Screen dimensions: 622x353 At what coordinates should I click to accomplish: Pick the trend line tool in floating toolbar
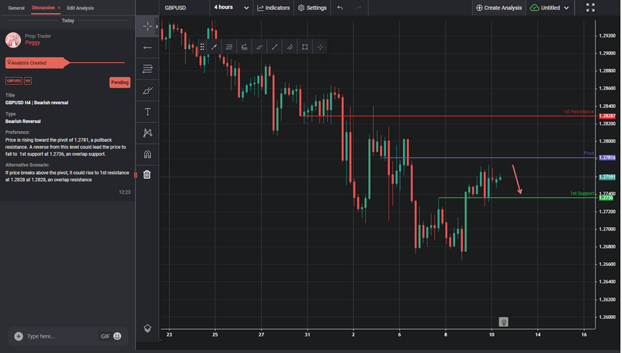tap(275, 47)
